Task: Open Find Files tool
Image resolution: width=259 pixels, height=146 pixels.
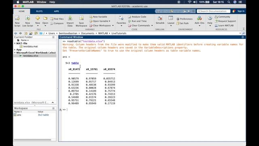Action: click(57, 19)
